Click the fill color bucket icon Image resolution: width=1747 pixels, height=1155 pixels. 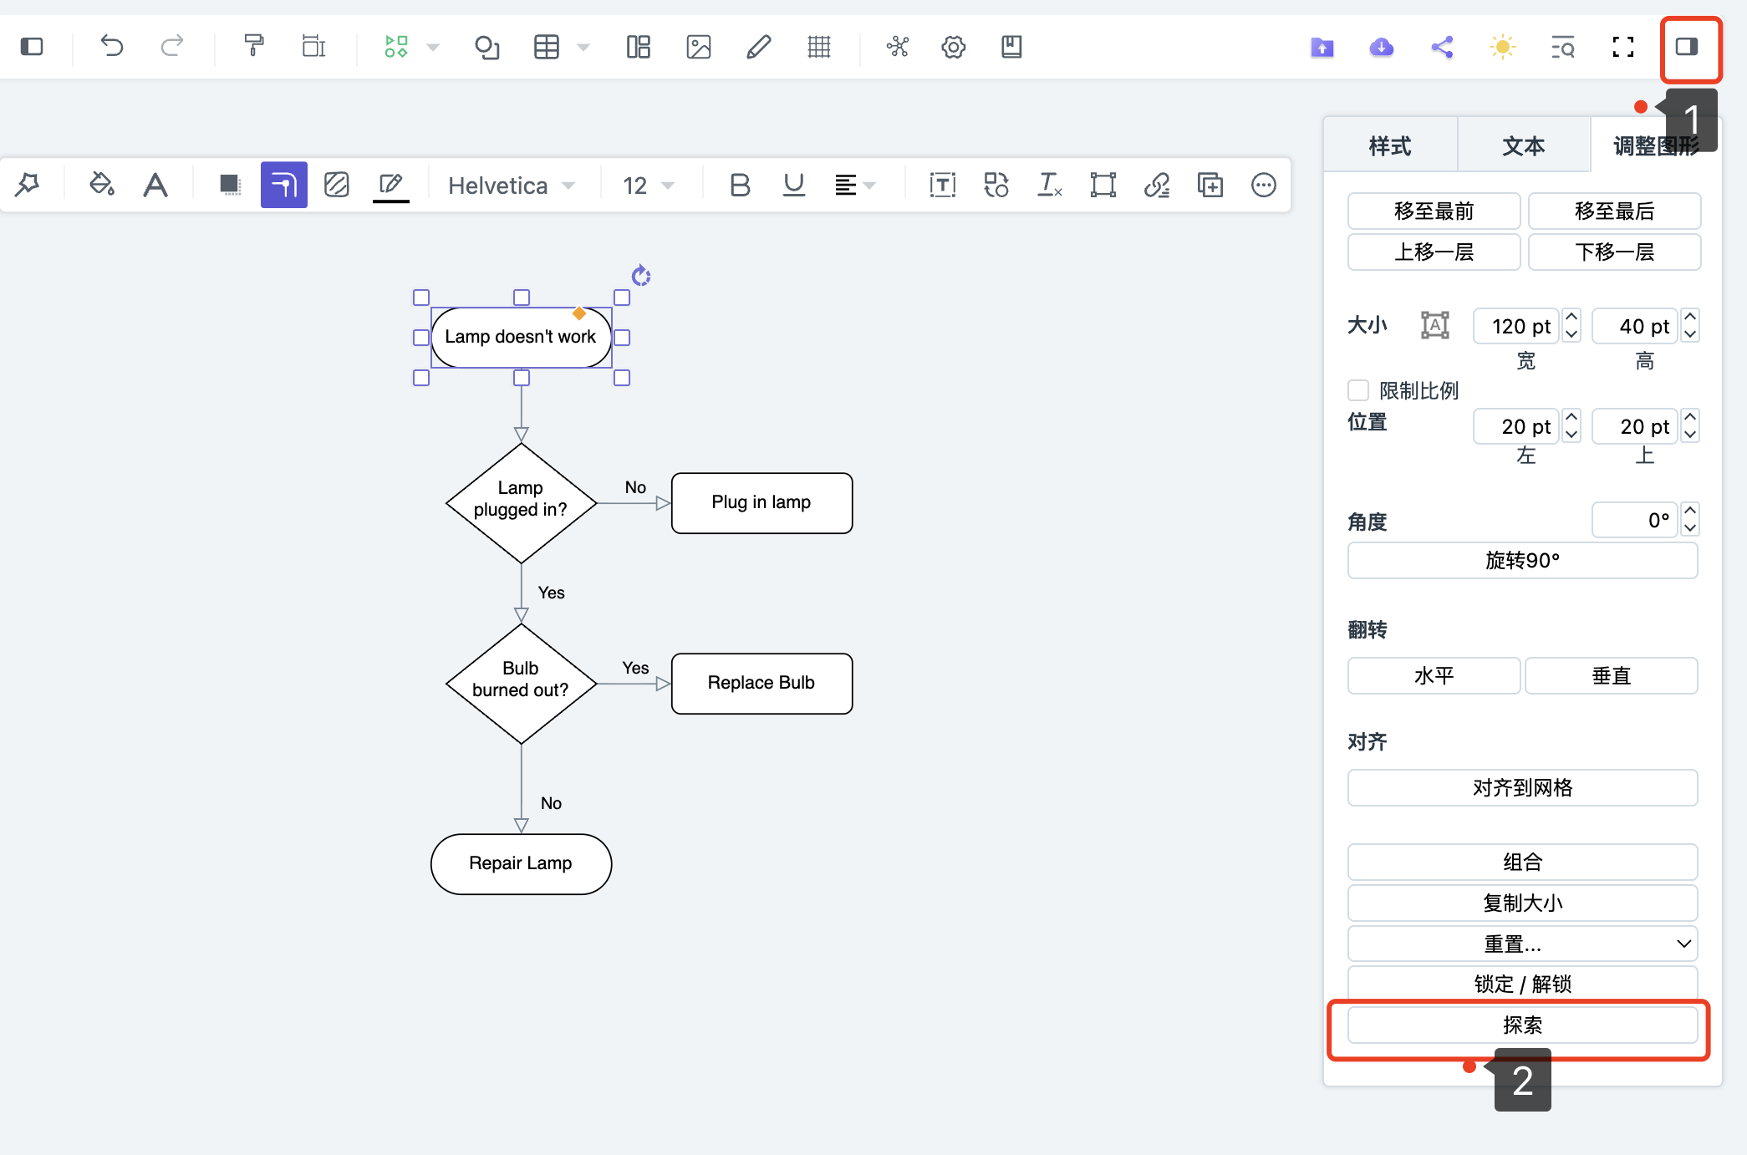click(101, 185)
